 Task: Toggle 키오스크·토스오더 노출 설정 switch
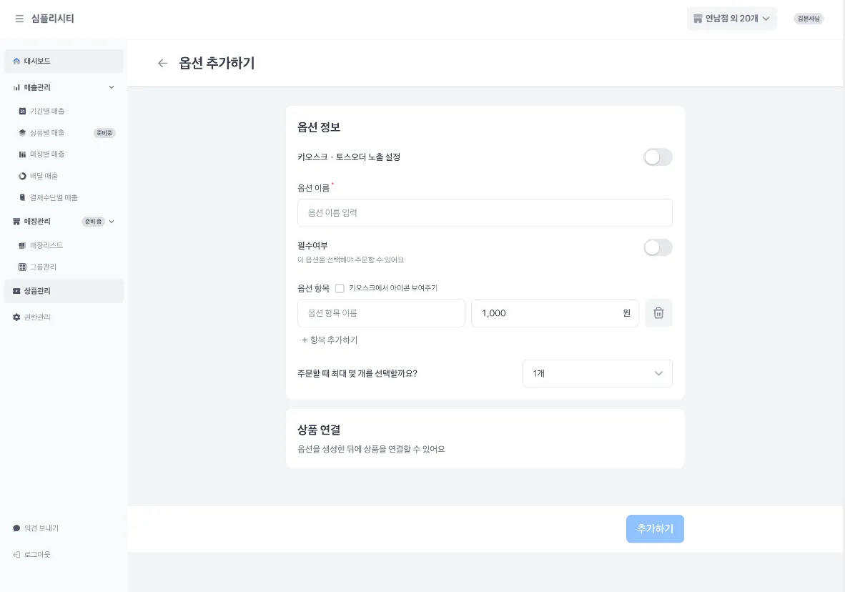658,157
